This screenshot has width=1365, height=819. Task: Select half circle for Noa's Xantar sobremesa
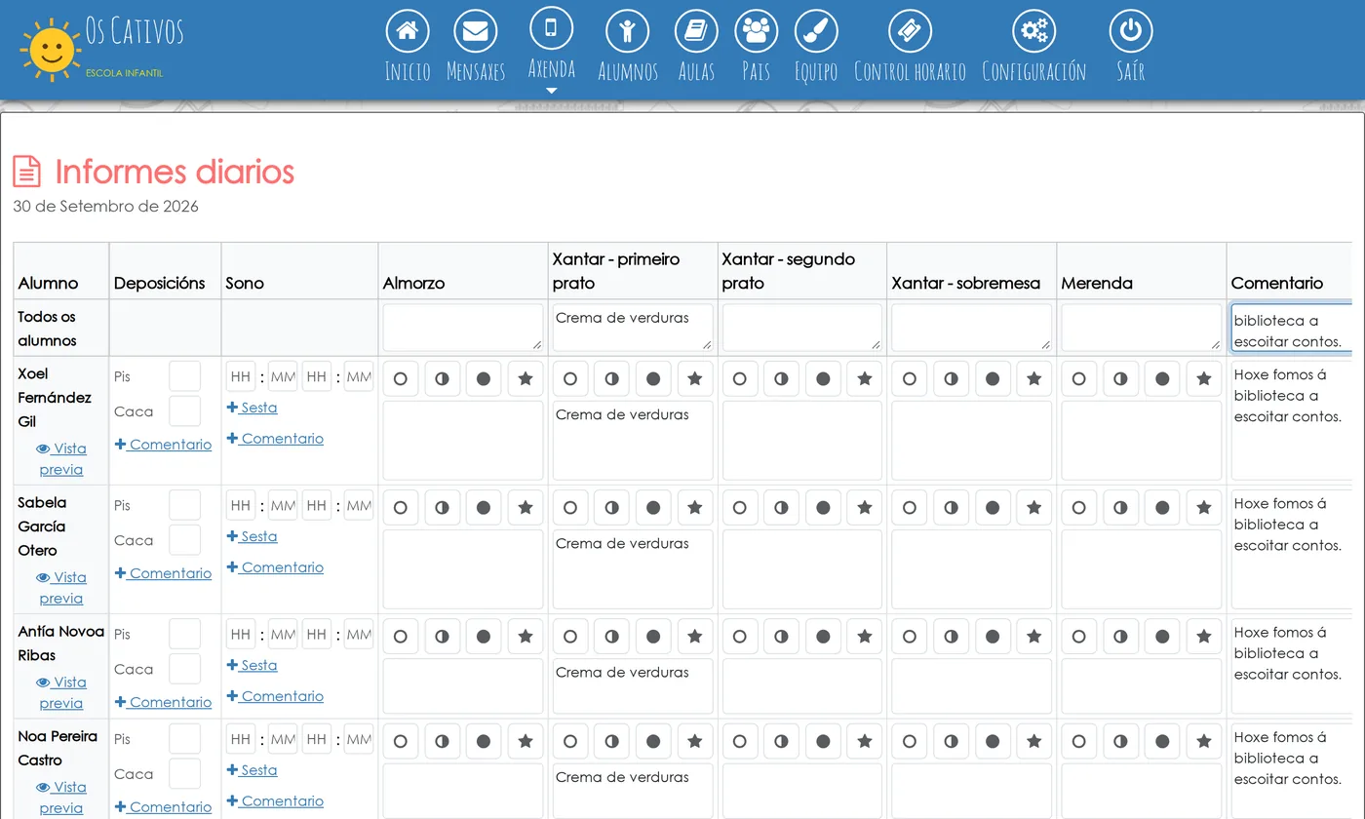[951, 741]
